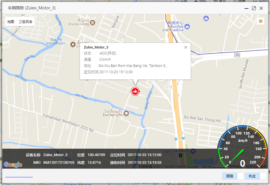This screenshot has width=270, height=185.
Task: Click the latitude value 13.8716
Action: (x=94, y=162)
